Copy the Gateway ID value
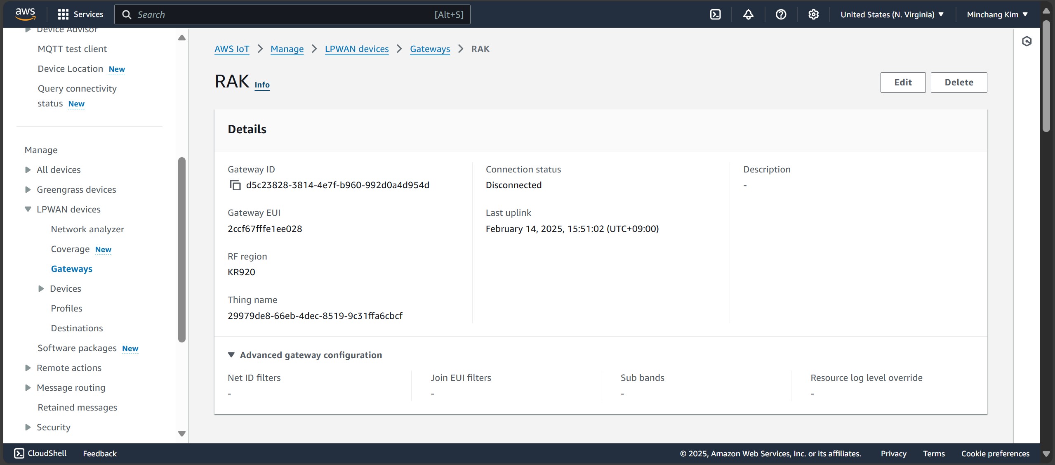1055x465 pixels. tap(235, 185)
